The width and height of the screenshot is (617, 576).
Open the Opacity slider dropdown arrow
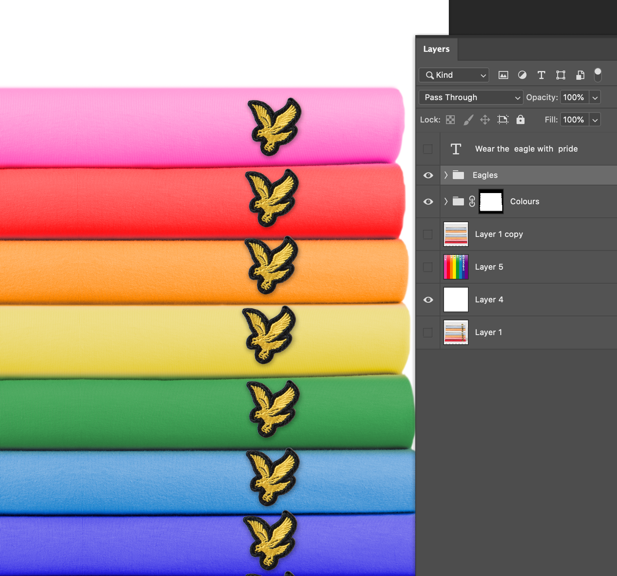595,97
